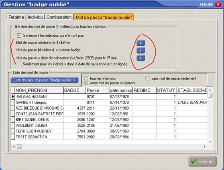Open the Individu tab
This screenshot has height=170, width=224.
pyautogui.click(x=35, y=17)
